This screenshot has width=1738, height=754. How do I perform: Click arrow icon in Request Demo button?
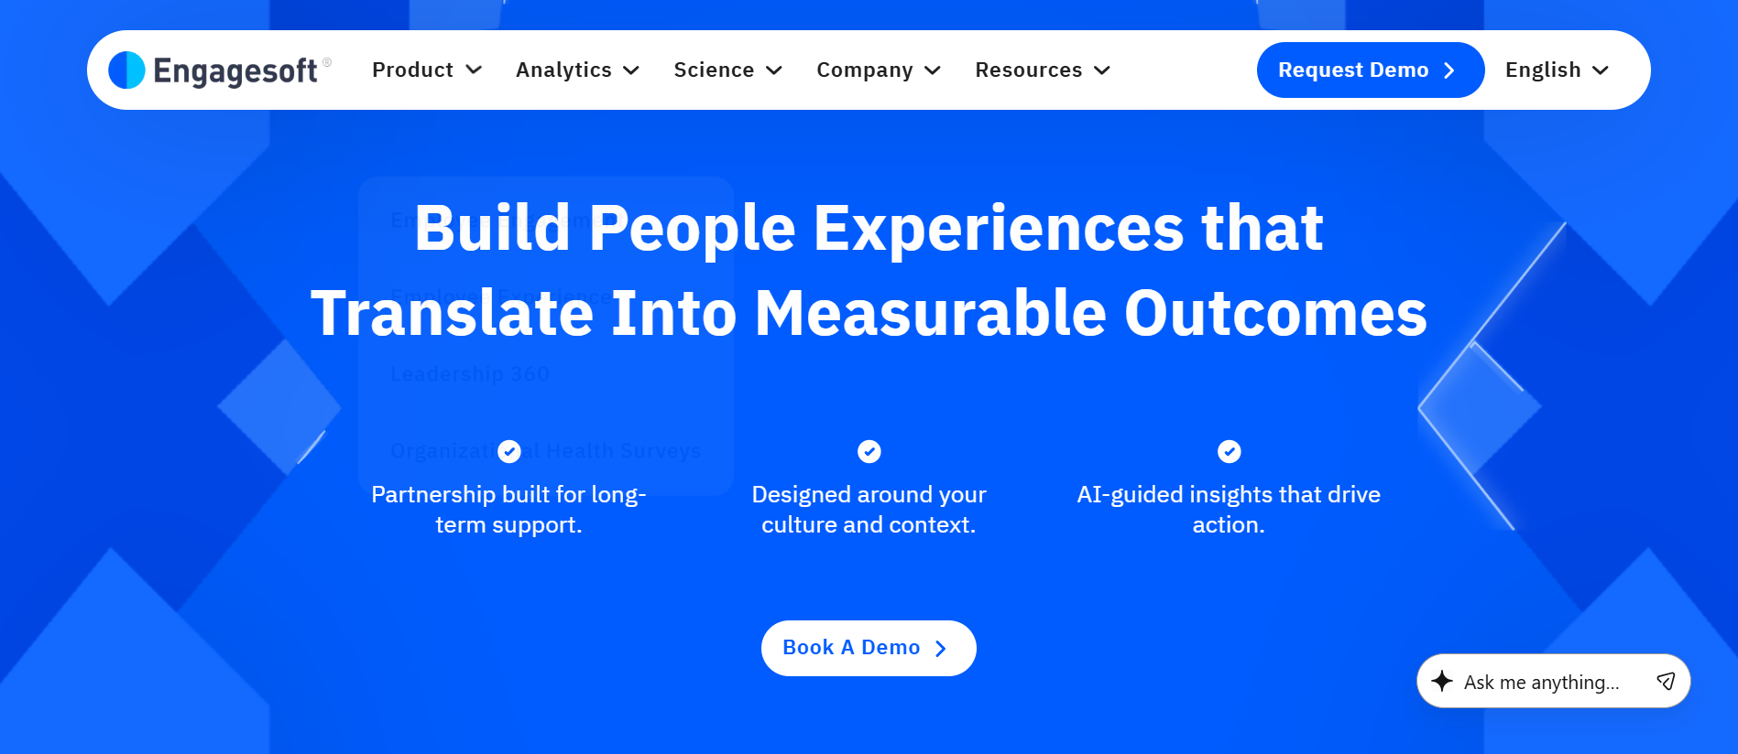[x=1449, y=70]
